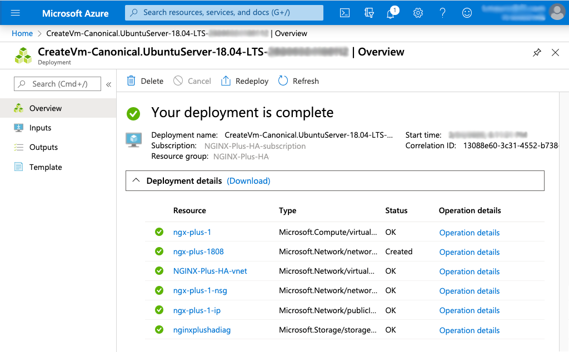Download the deployment details
This screenshot has height=352, width=569.
click(248, 180)
